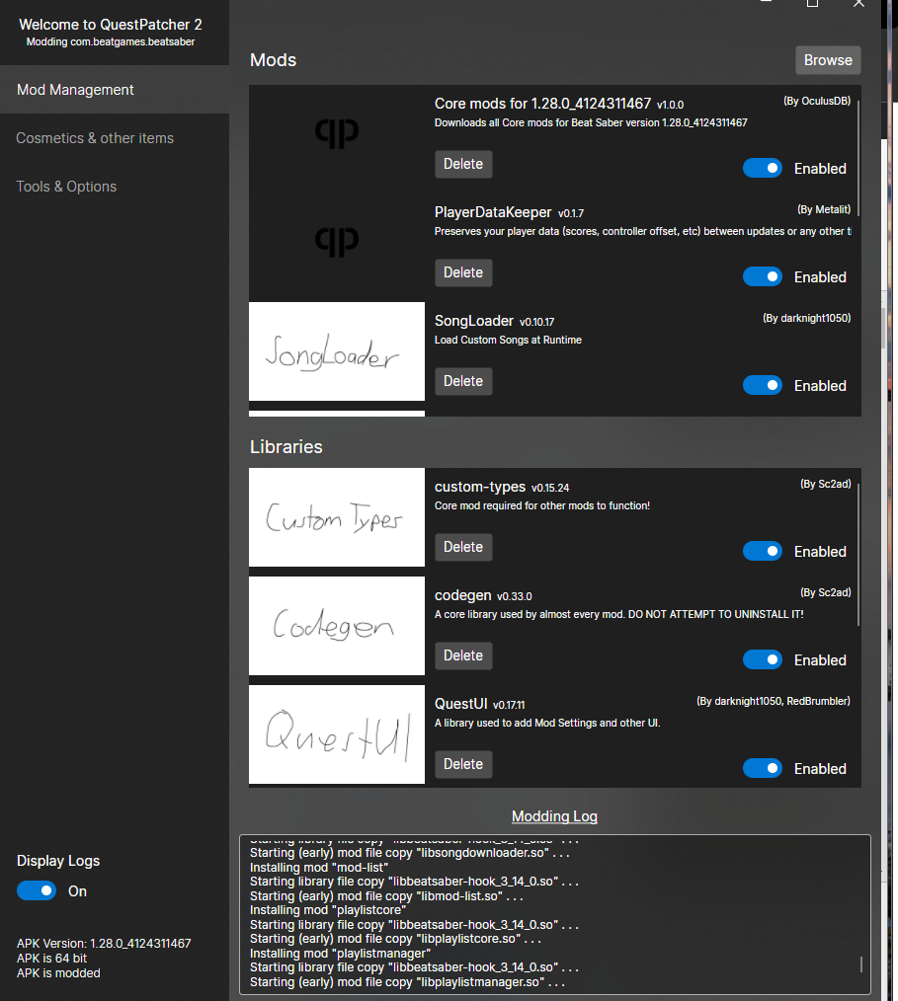
Task: Toggle PlayerDataKeeper enabled switch
Action: (762, 276)
